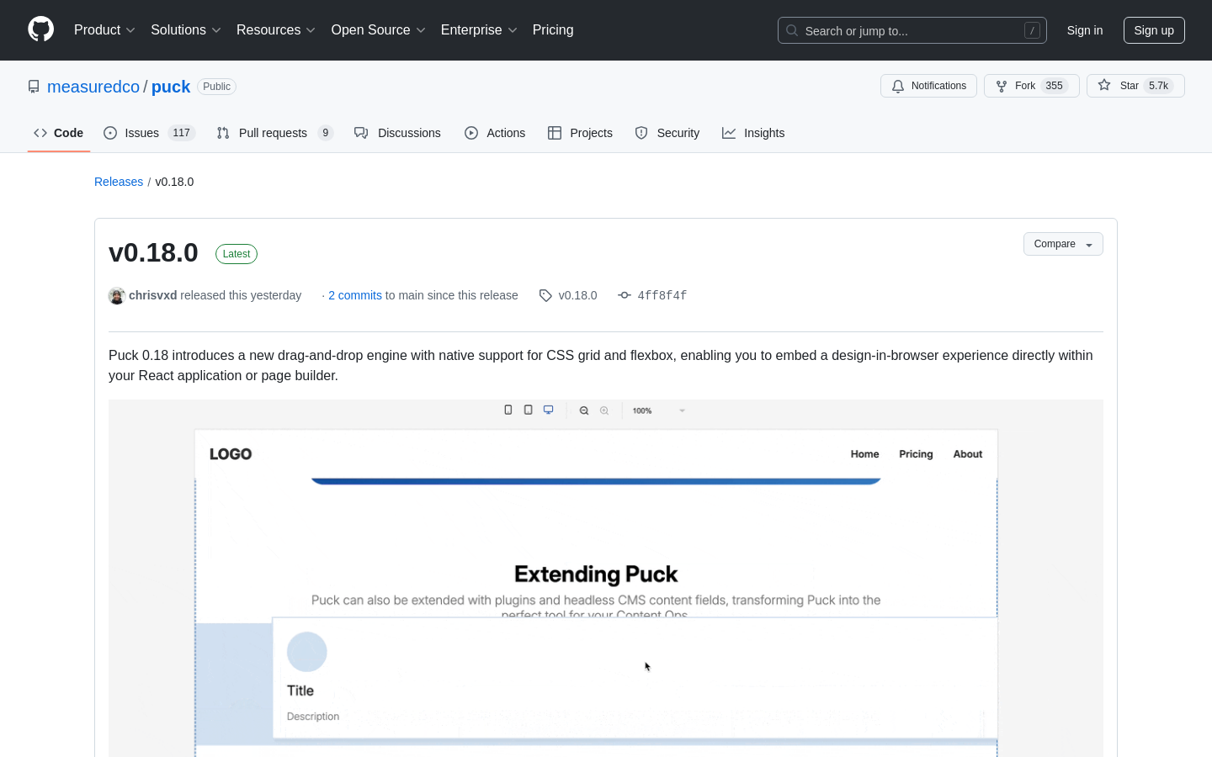Click the chrisvxd avatar image
This screenshot has height=757, width=1212.
tap(117, 295)
